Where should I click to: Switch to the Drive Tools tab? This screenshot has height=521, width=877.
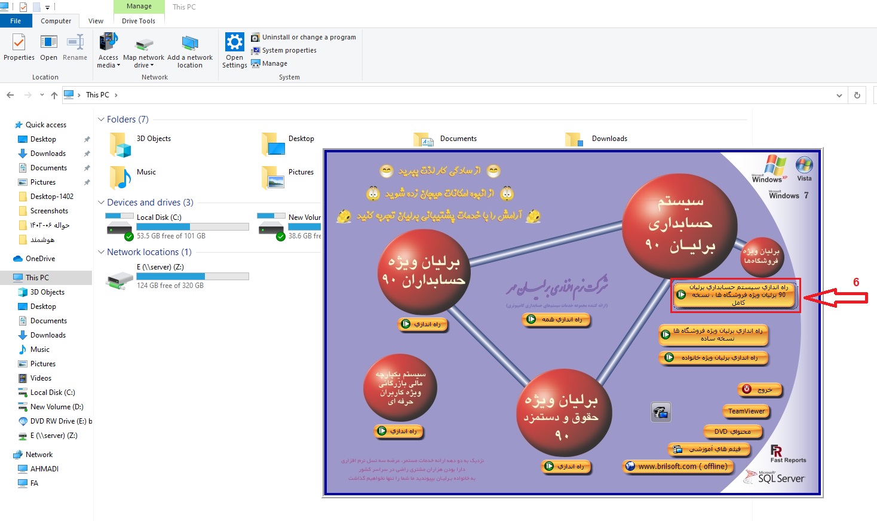click(139, 21)
